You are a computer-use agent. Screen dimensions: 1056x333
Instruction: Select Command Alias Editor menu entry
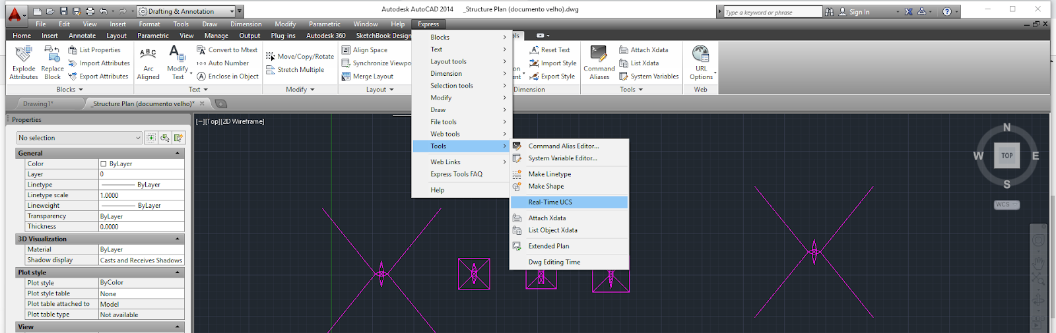[569, 146]
